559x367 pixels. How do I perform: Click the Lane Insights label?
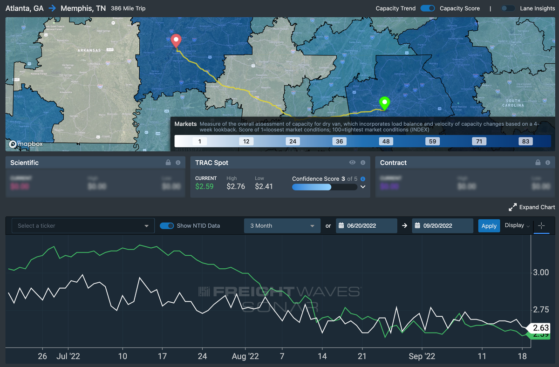coord(538,8)
